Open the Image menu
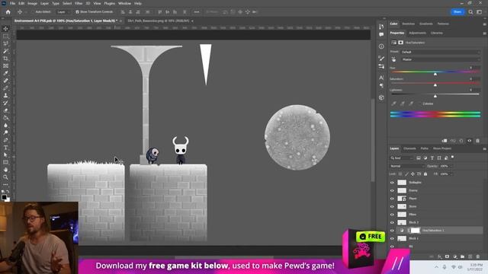This screenshot has height=274, width=488. [x=32, y=3]
